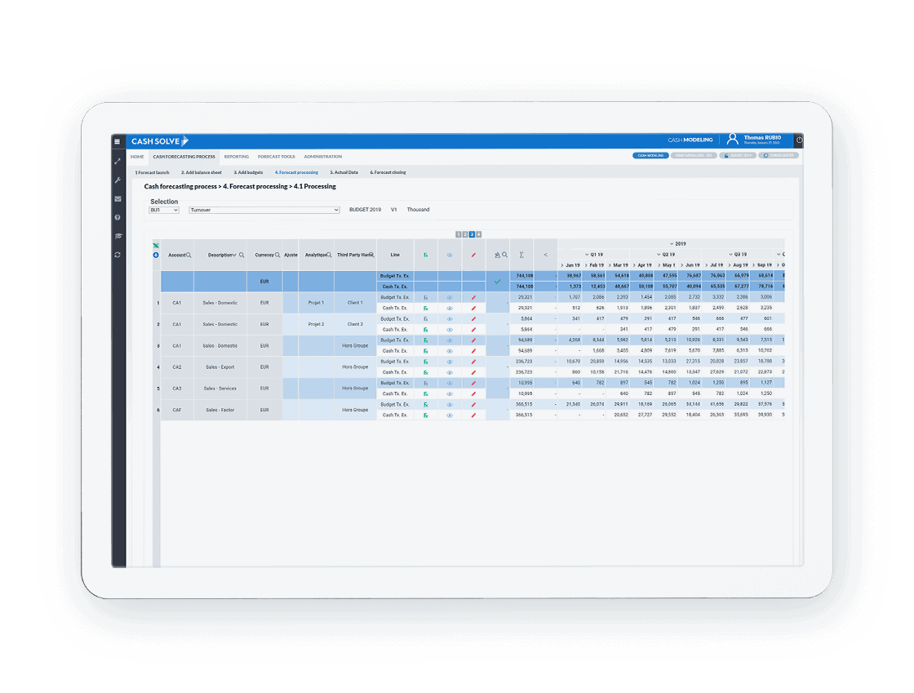Click the sigma totals column header icon
This screenshot has height=693, width=914.
521,255
